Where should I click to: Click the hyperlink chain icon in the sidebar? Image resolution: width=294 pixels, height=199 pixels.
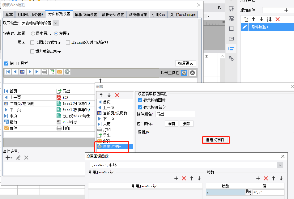[x=231, y=58]
